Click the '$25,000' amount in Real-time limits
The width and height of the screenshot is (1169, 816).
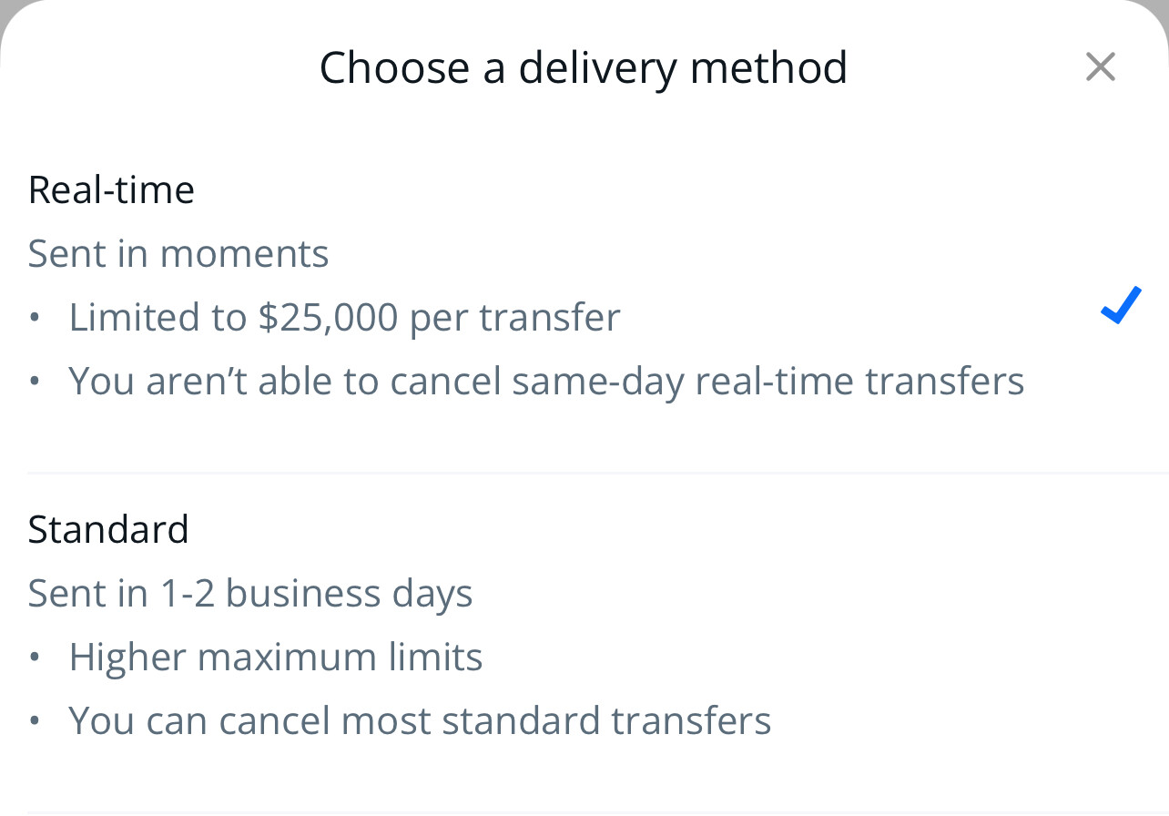pos(328,317)
